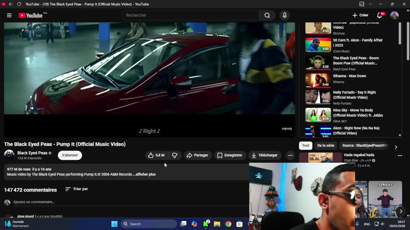Open the Black Eyed Peas channel name link
Image resolution: width=410 pixels, height=230 pixels.
tap(32, 153)
